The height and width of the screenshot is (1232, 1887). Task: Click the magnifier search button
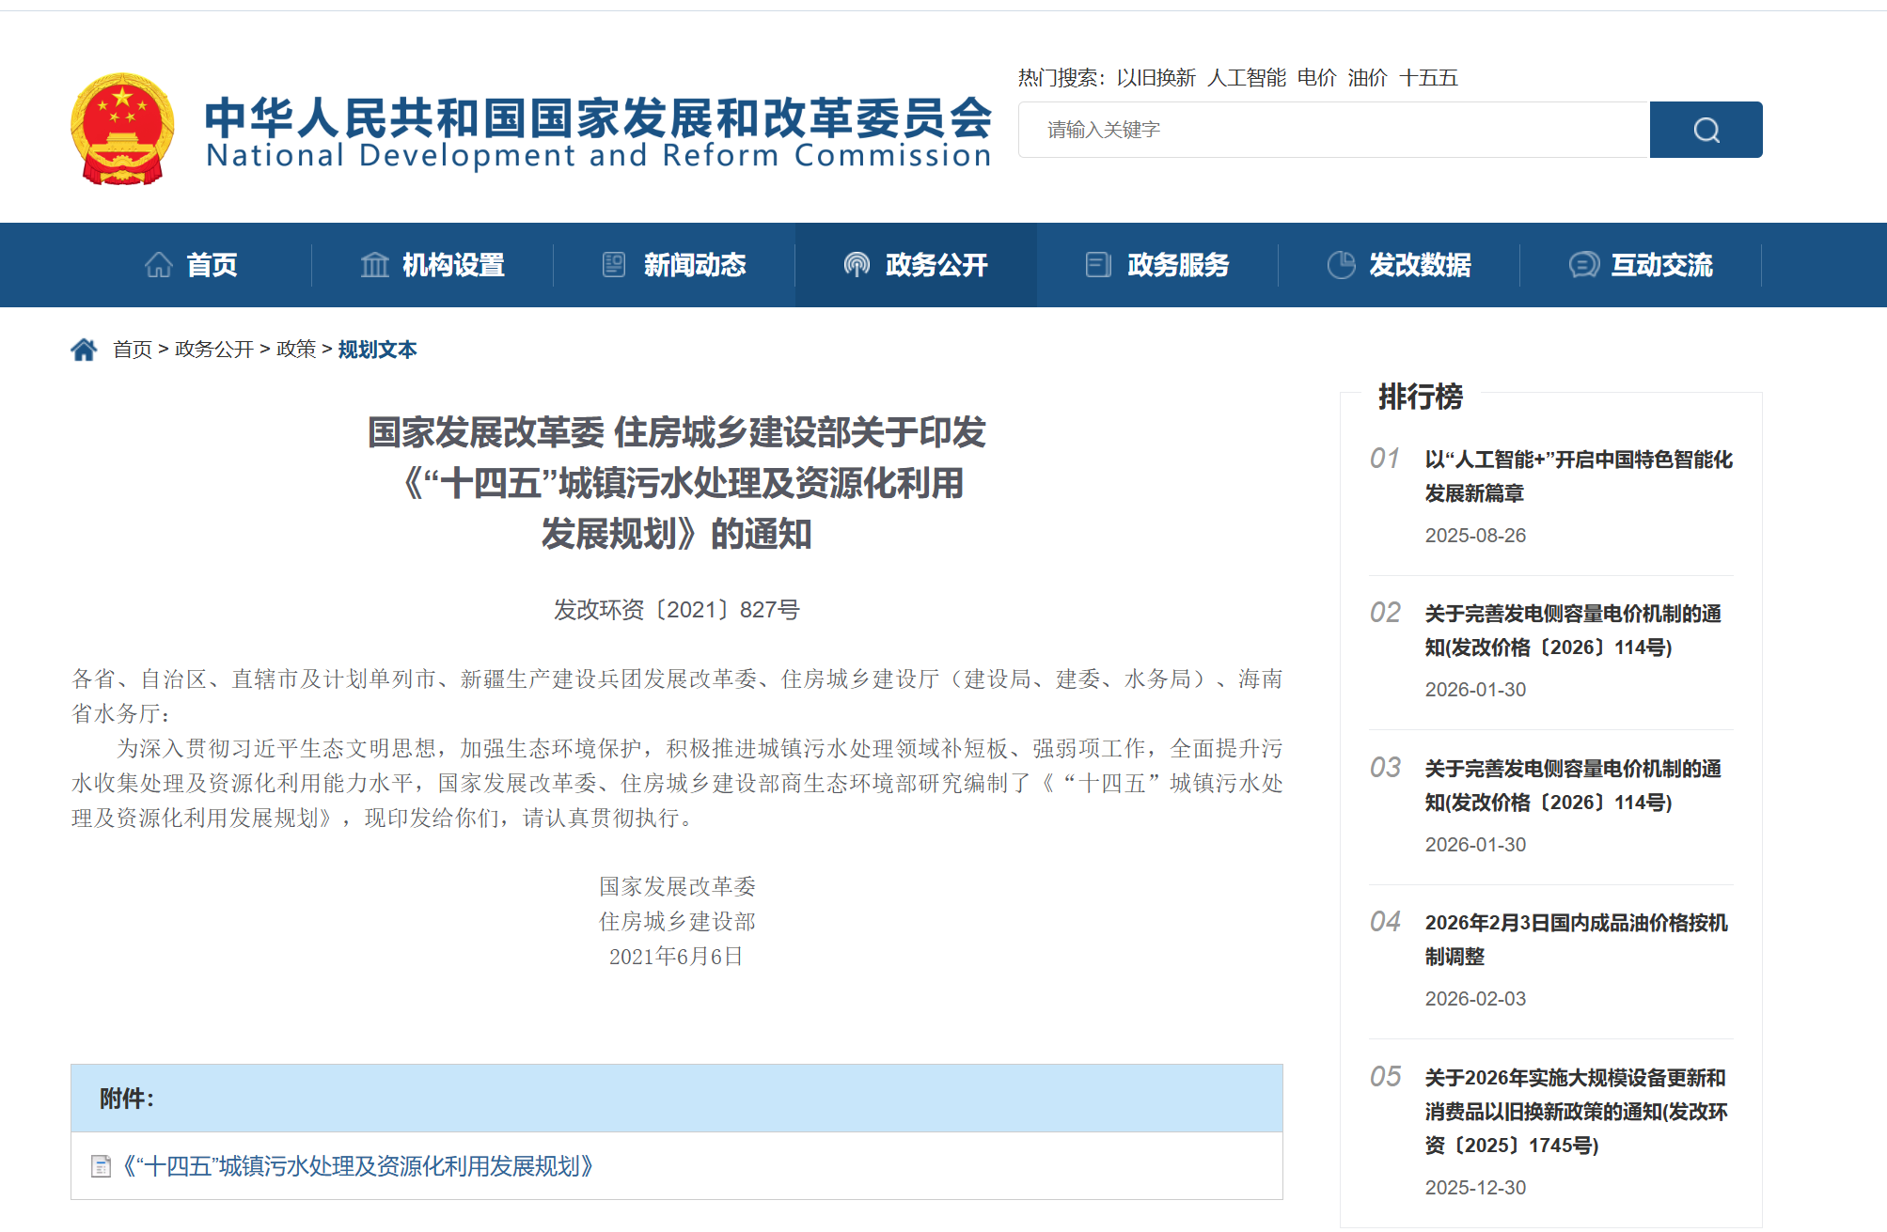pyautogui.click(x=1706, y=130)
